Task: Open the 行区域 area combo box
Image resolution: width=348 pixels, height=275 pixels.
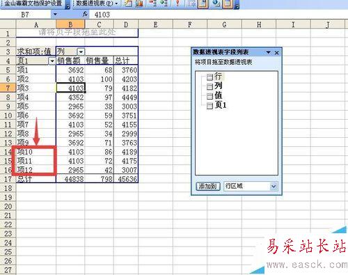Action: tap(251, 186)
